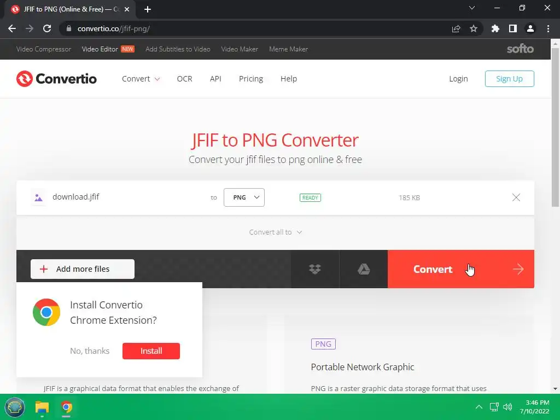Import file from Google Drive icon

[364, 269]
